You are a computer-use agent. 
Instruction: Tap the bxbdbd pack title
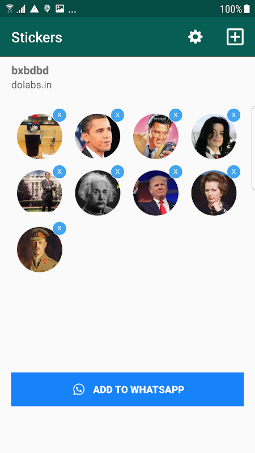click(x=30, y=70)
